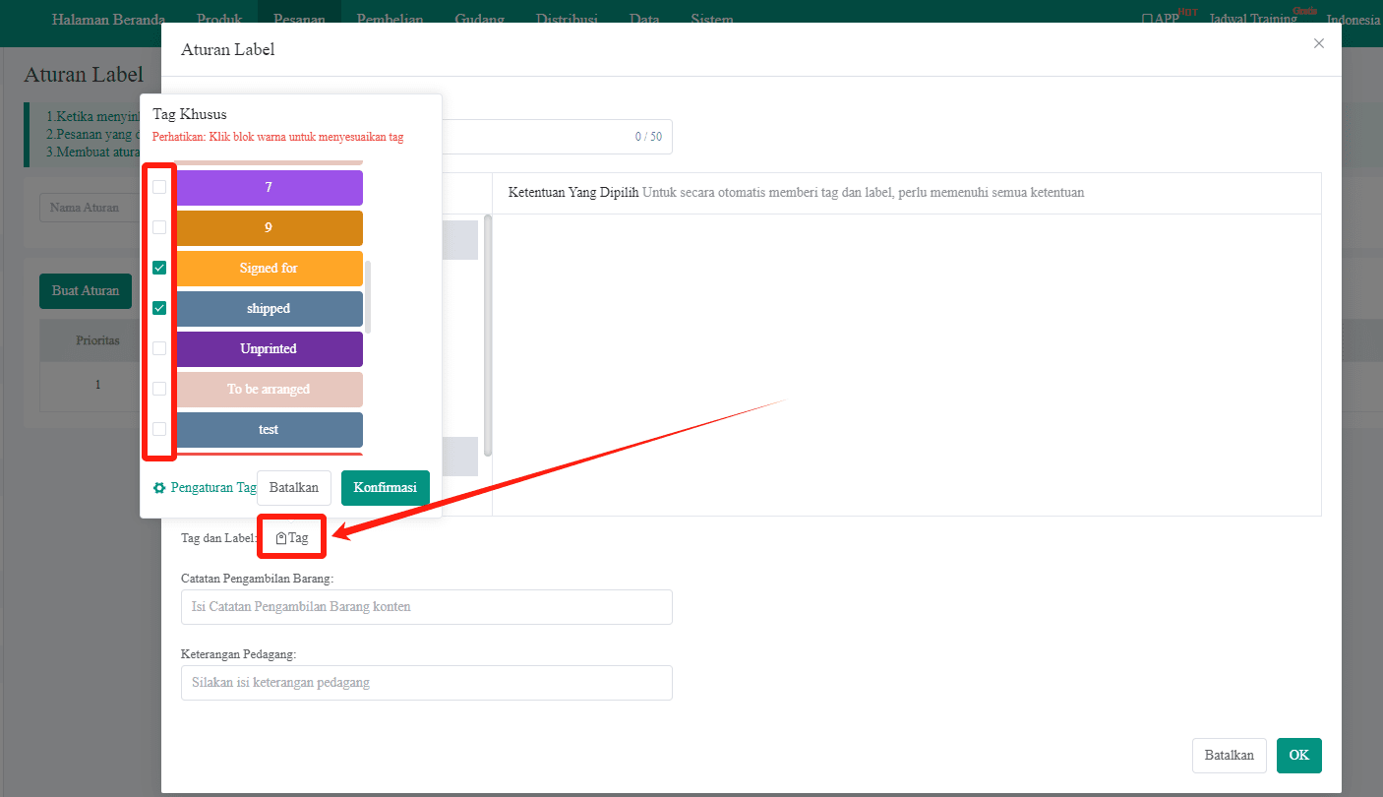Viewport: 1383px width, 797px height.
Task: Open the Sistem menu
Action: [712, 20]
